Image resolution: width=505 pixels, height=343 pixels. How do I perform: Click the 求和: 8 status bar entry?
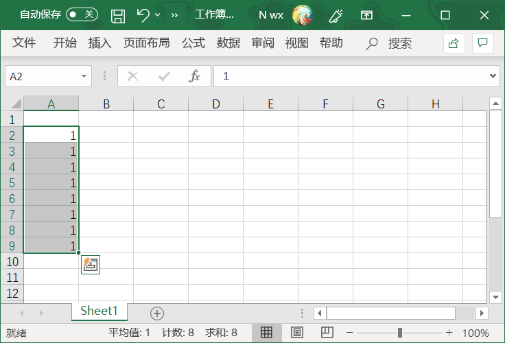point(221,333)
